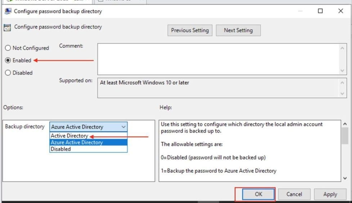Screen dimensions: 352x203
Task: Select the Not Configured radio button
Action: 8,48
